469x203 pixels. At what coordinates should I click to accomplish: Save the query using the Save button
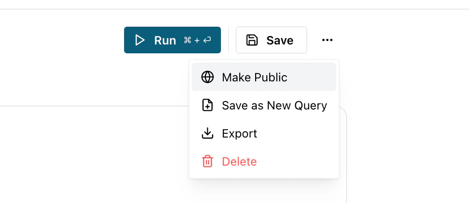pyautogui.click(x=271, y=40)
